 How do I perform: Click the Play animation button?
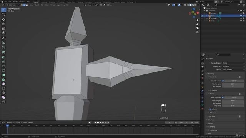click(103, 123)
